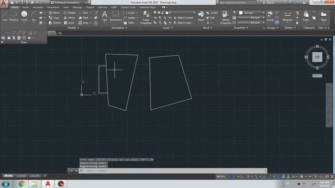The image size is (335, 188).
Task: Open the Annotate ribbon tab
Action: [38, 7]
